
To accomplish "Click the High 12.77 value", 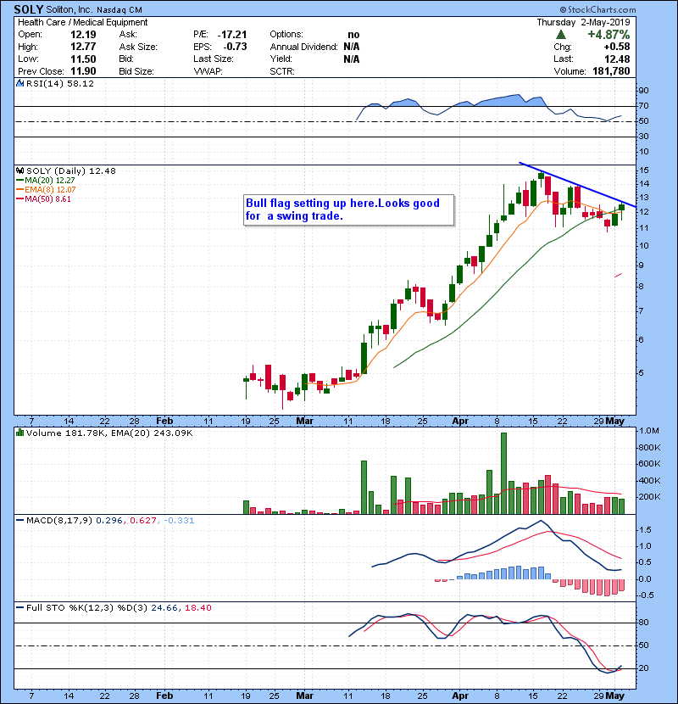I will (83, 47).
